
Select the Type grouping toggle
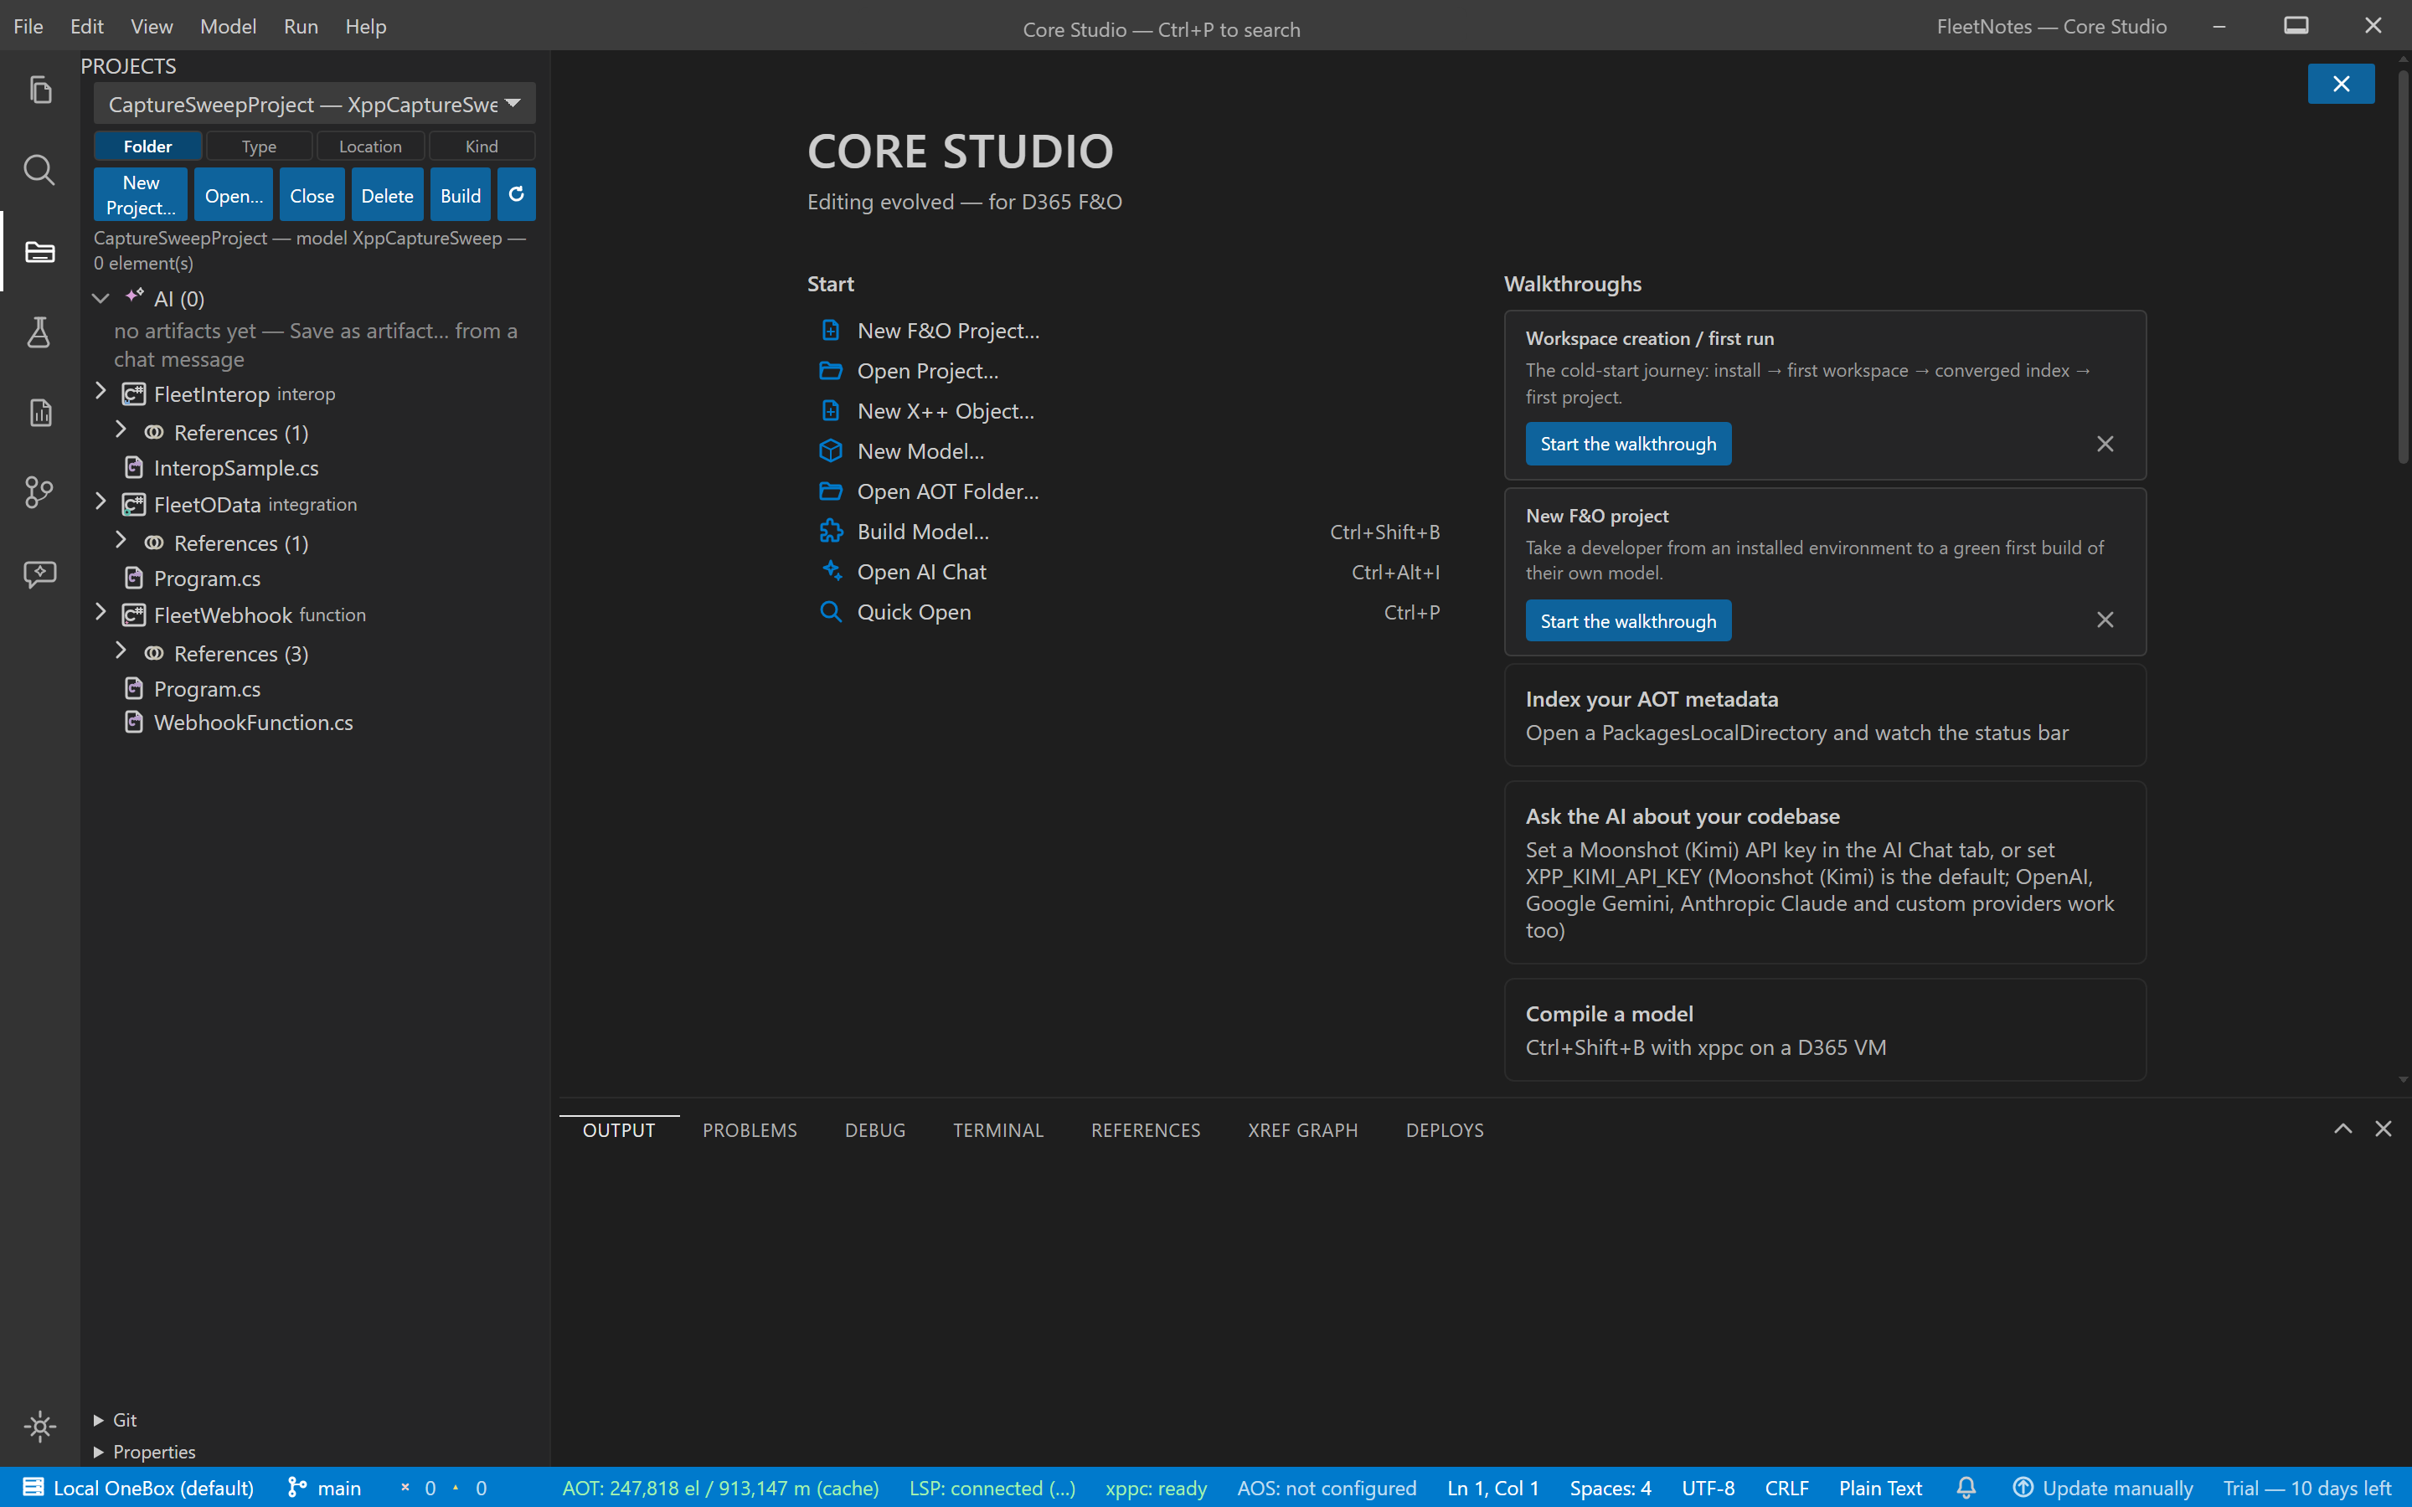[259, 146]
